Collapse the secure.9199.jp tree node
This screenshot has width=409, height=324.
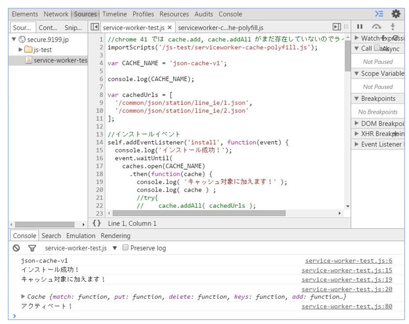tap(14, 39)
